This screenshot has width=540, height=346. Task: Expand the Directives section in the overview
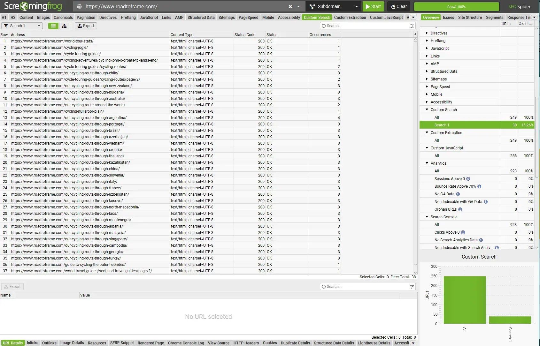point(427,33)
